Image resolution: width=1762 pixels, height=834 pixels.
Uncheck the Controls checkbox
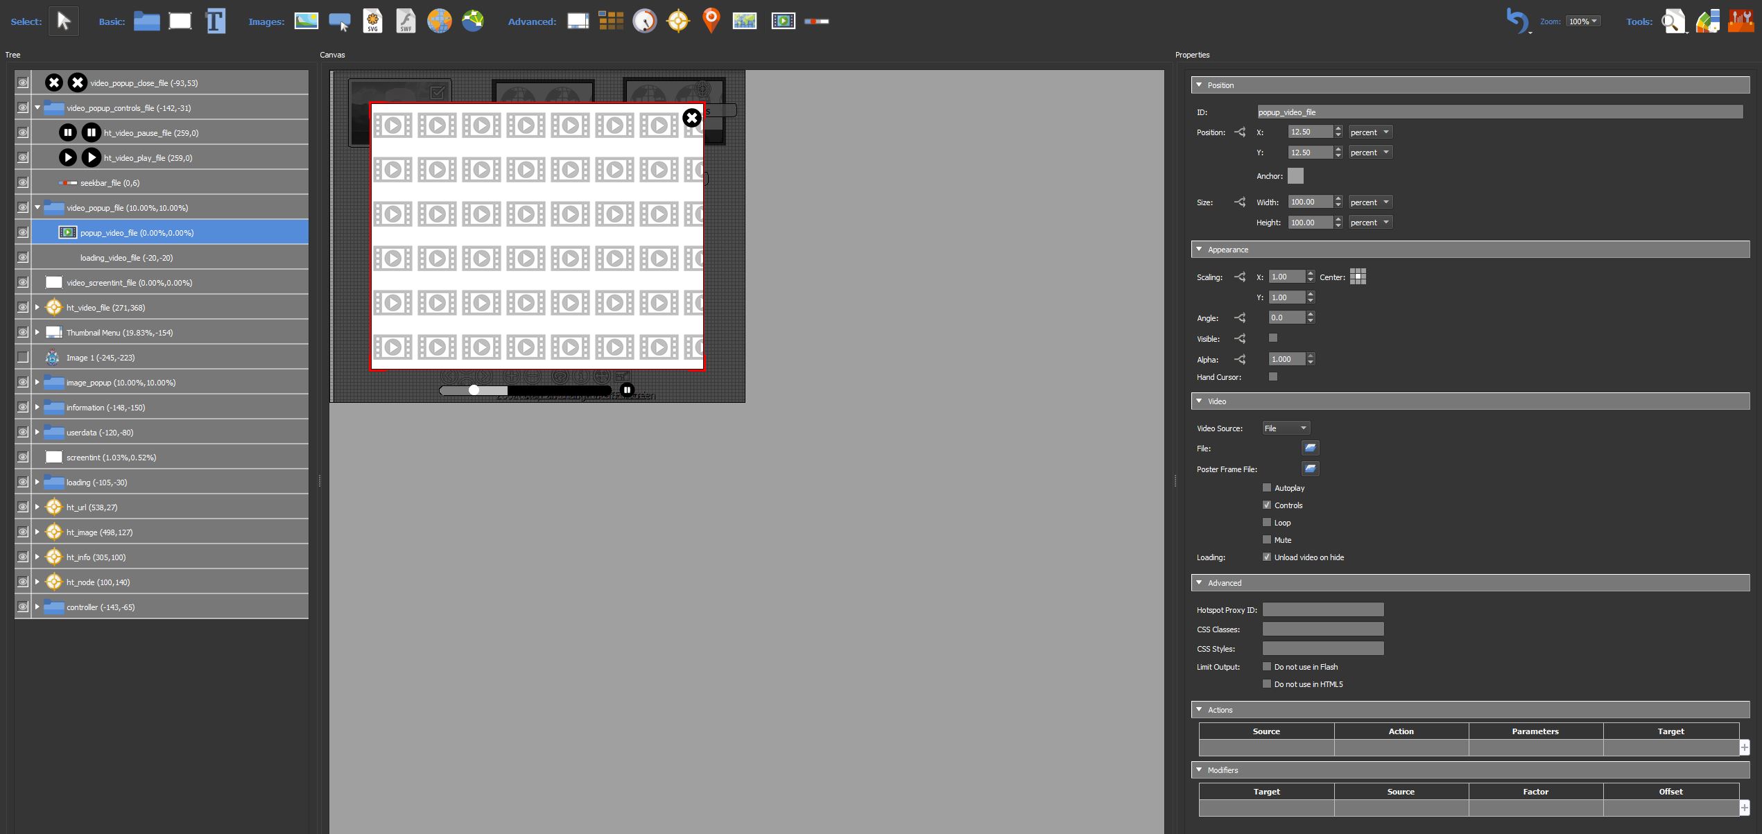1267,505
